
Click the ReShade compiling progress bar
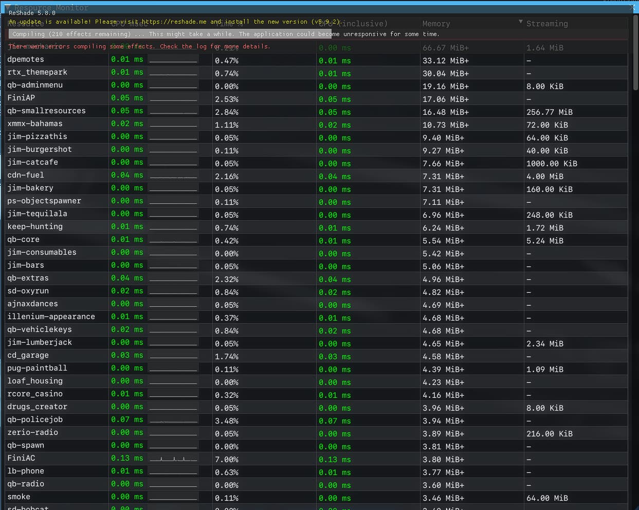point(170,34)
